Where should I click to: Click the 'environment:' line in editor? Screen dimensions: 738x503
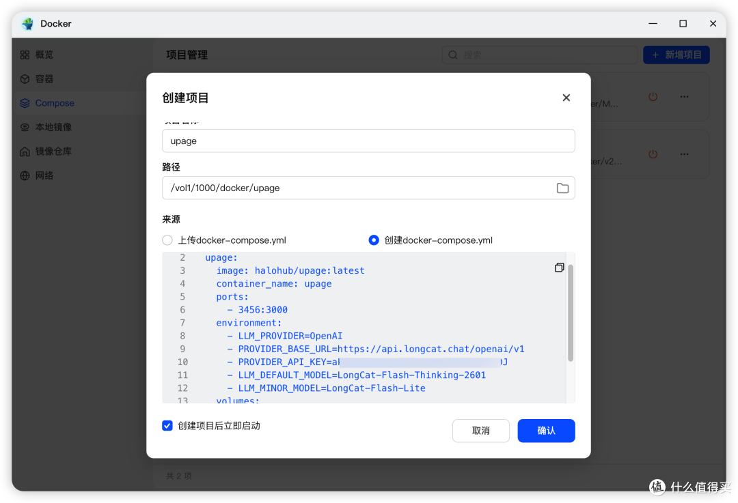click(x=249, y=323)
